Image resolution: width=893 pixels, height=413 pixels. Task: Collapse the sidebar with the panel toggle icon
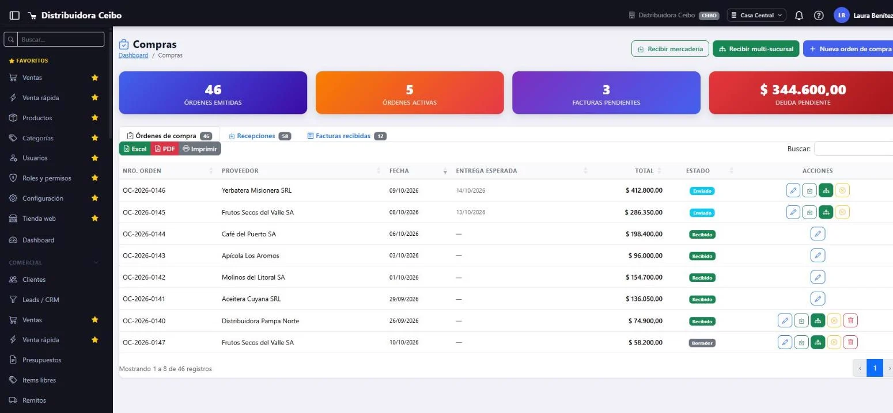(x=15, y=16)
